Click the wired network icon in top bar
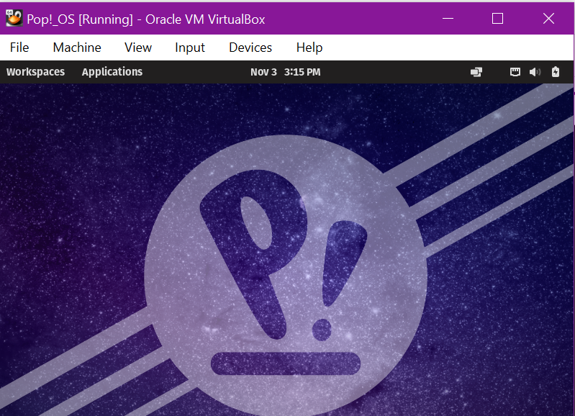The height and width of the screenshot is (416, 575). 515,72
